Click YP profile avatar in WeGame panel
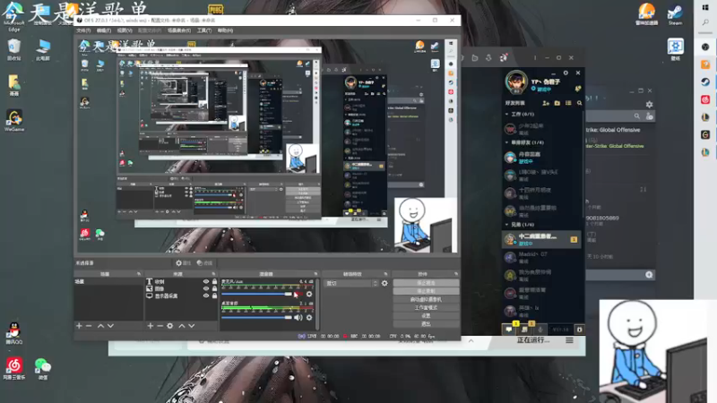This screenshot has height=403, width=717. tap(516, 81)
